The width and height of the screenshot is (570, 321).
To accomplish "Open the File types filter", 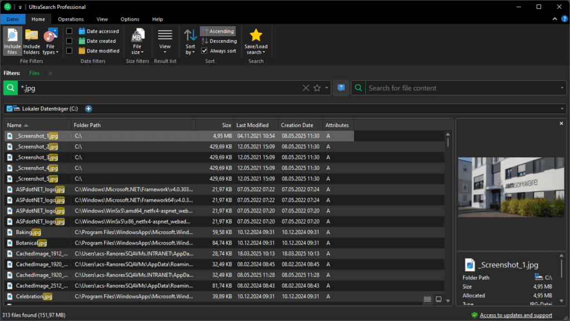I will pos(51,41).
